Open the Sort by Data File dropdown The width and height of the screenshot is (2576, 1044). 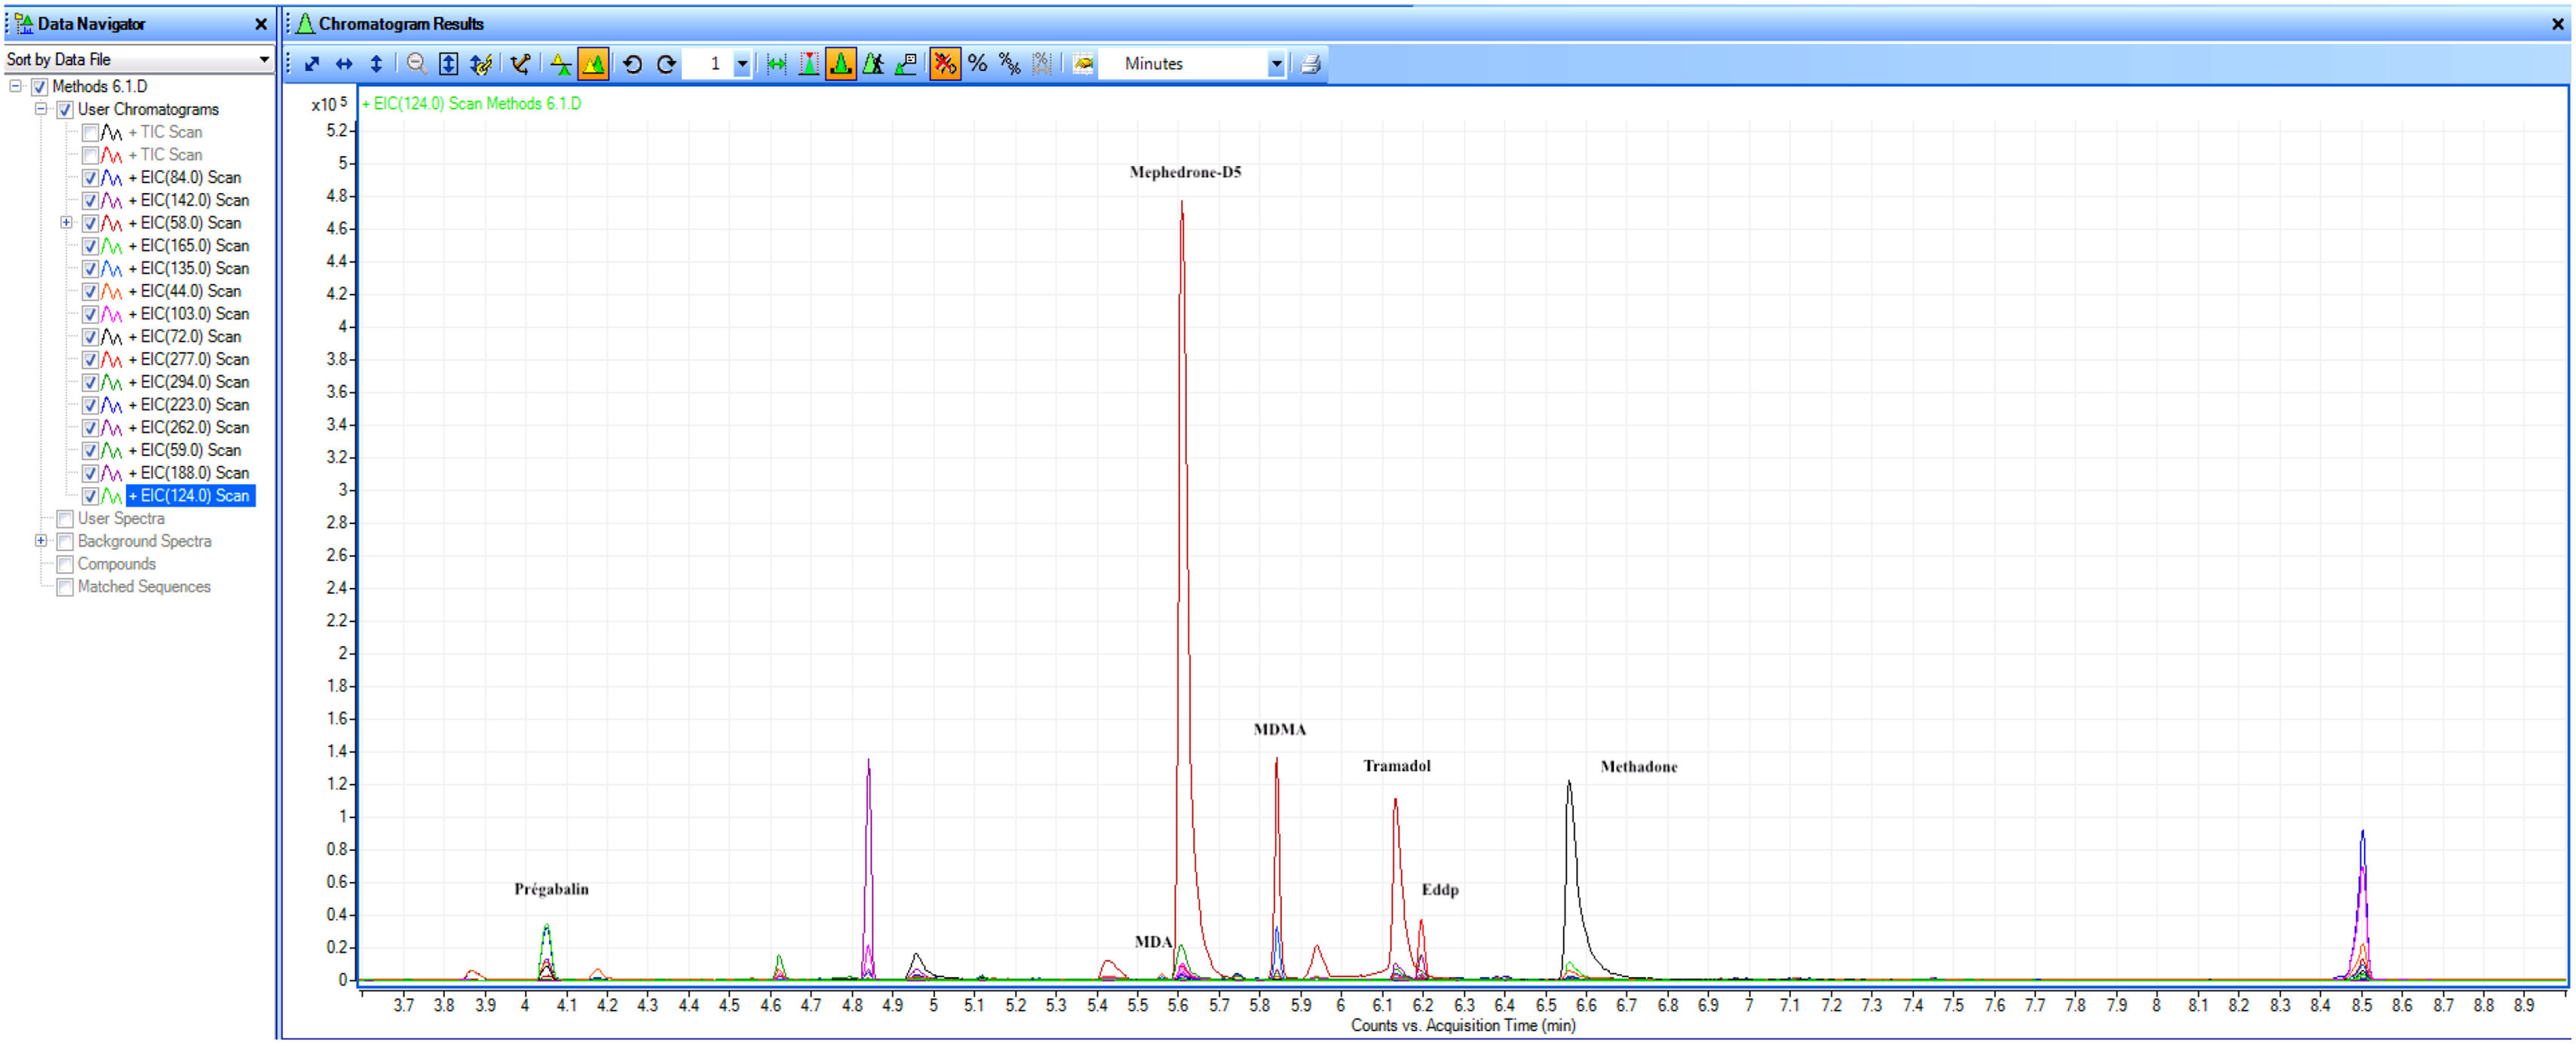(264, 60)
